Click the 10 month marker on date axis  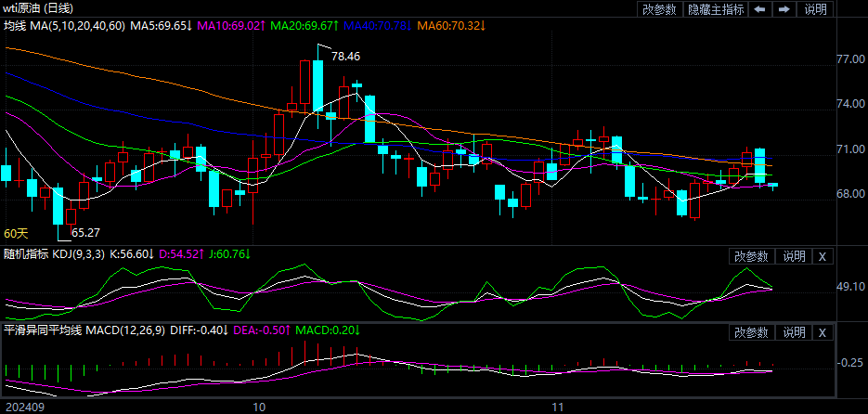coord(258,407)
